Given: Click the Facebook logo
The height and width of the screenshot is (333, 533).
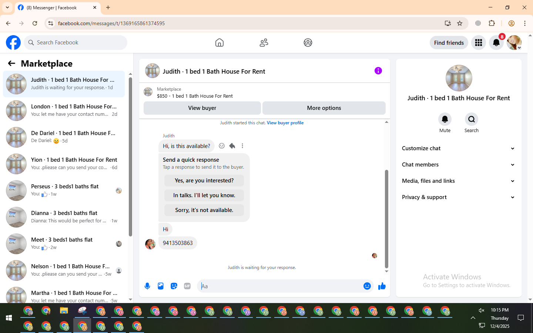Looking at the screenshot, I should click(13, 43).
